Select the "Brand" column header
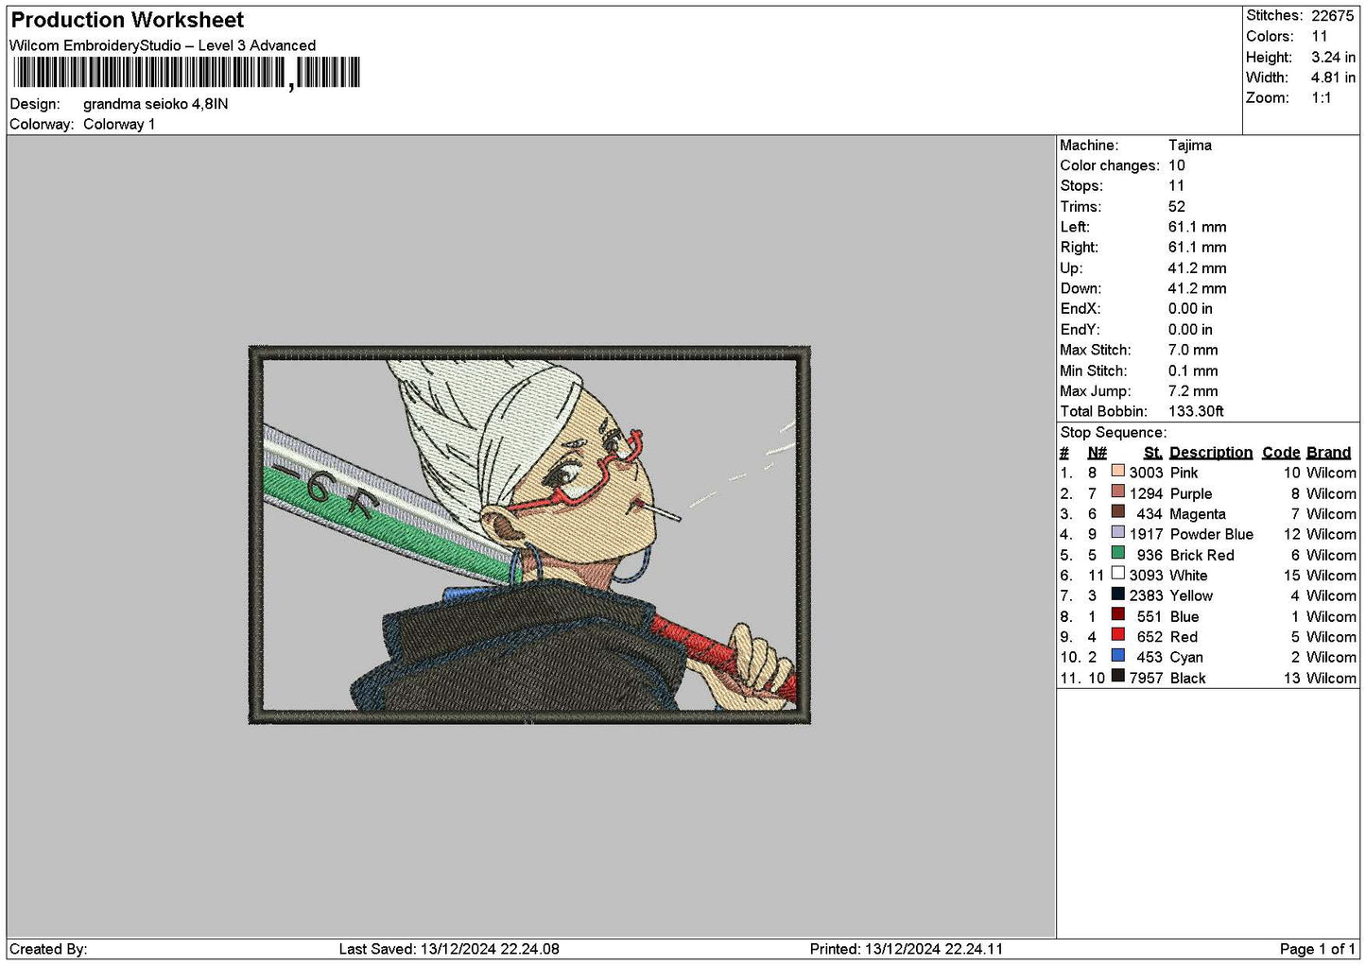 (x=1329, y=453)
